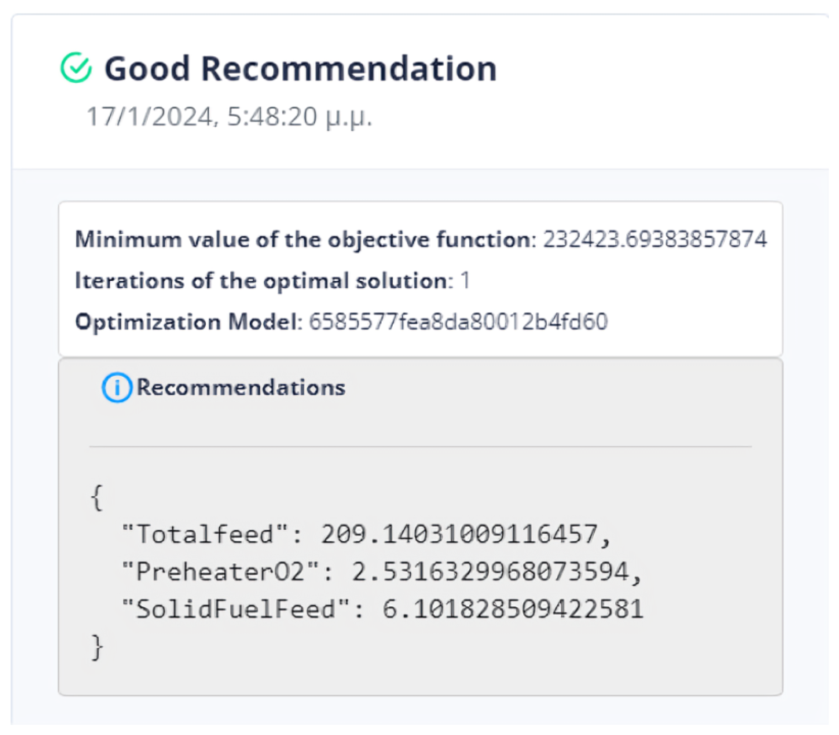This screenshot has height=735, width=839.
Task: Click the PreheaterO2 value 2.5316329968073594
Action: click(497, 572)
